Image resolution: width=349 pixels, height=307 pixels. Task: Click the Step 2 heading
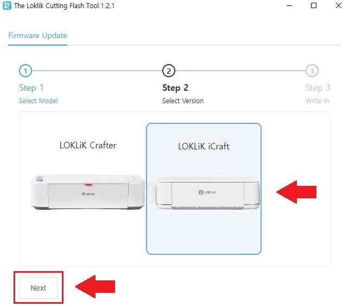tap(175, 88)
